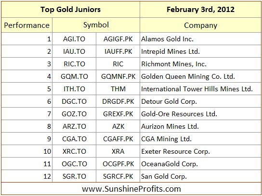
Task: Click the CGA.TO symbol cell
Action: coord(74,139)
